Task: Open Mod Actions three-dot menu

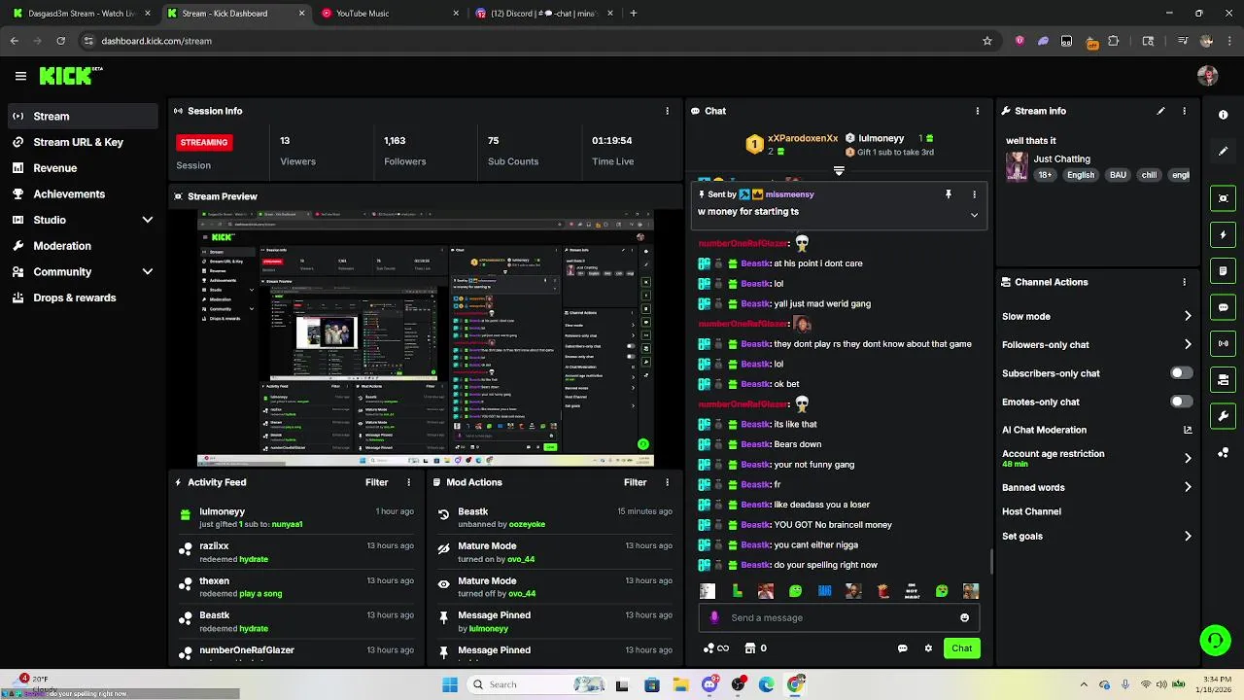Action: click(x=667, y=482)
